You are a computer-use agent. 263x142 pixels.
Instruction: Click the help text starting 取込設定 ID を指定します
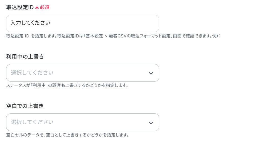(114, 36)
